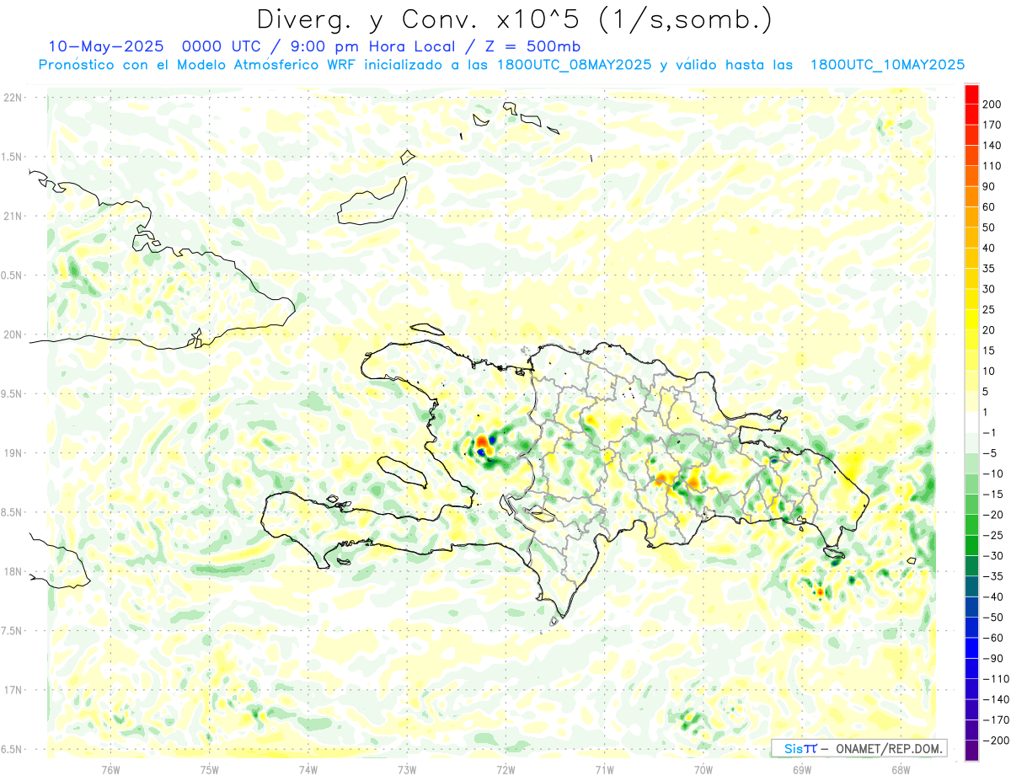Click the colorbar value '-170'

994,720
